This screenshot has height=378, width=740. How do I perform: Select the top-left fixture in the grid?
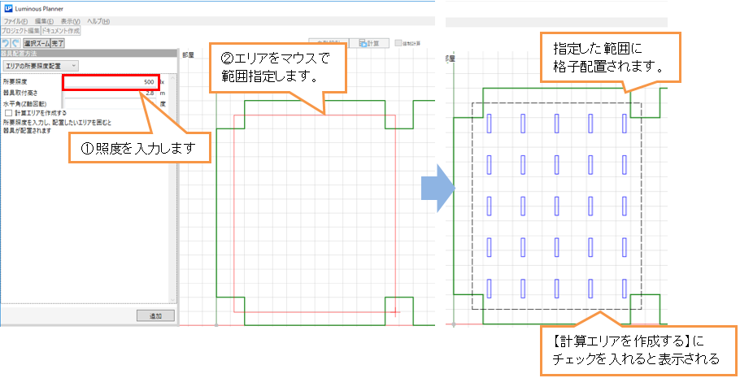pos(489,124)
